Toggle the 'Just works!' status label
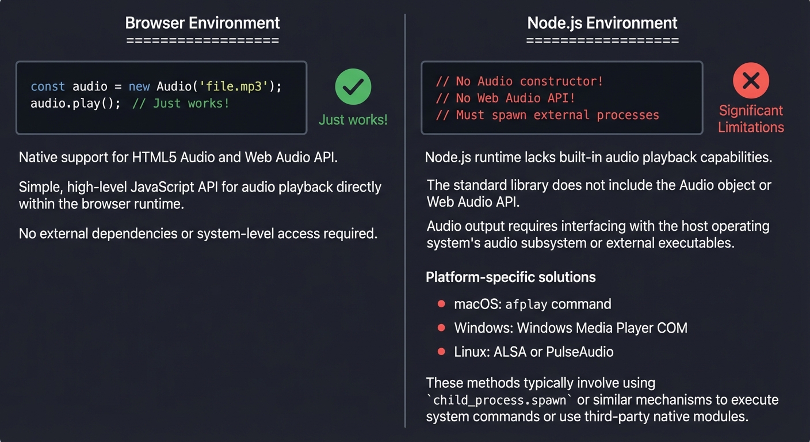The height and width of the screenshot is (442, 810). point(353,120)
